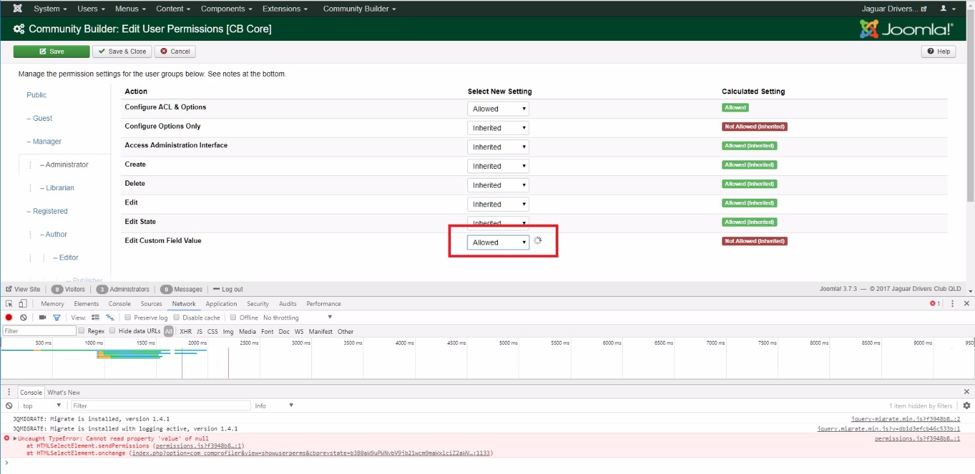This screenshot has height=474, width=975.
Task: Open the Jaguar Drivers site link
Action: point(894,8)
